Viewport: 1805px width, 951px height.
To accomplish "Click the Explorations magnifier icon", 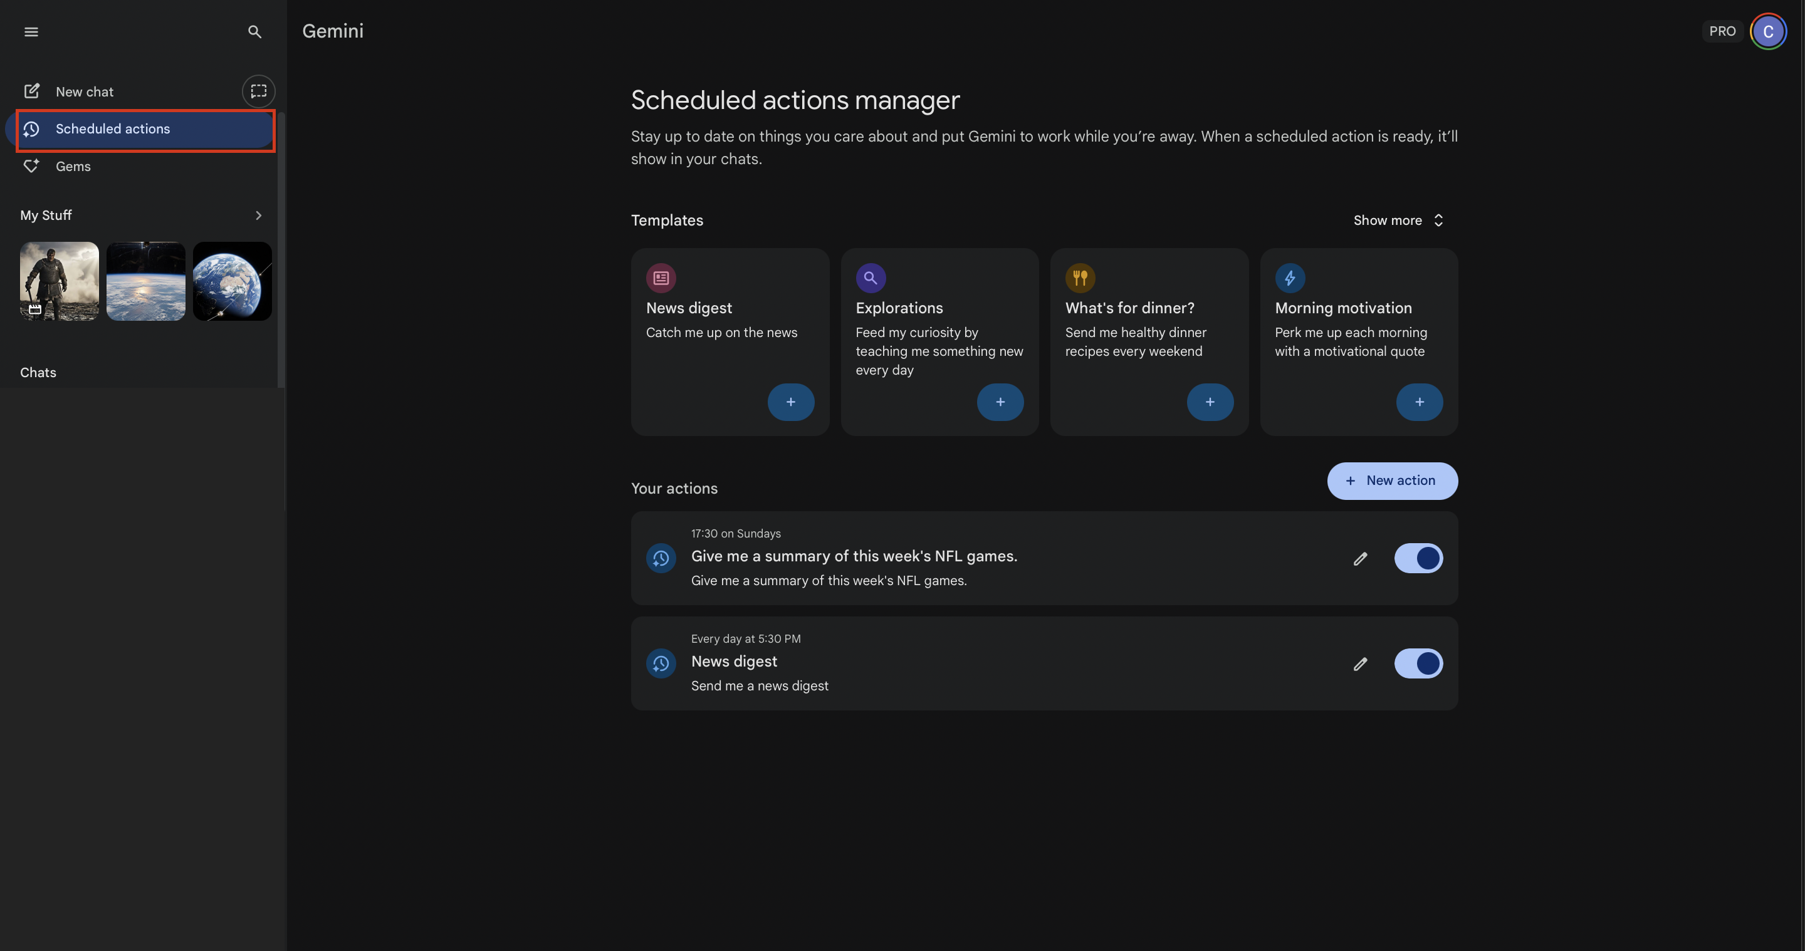I will [871, 278].
